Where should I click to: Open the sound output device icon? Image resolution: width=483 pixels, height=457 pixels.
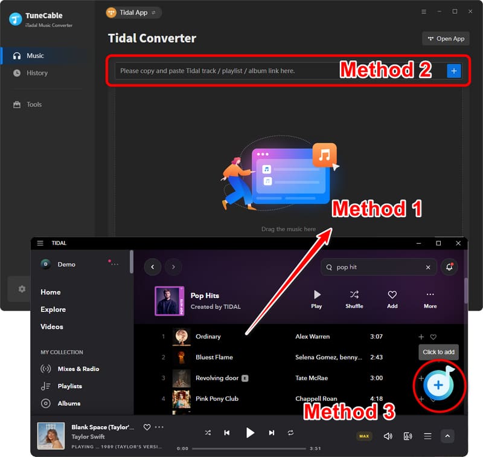408,436
